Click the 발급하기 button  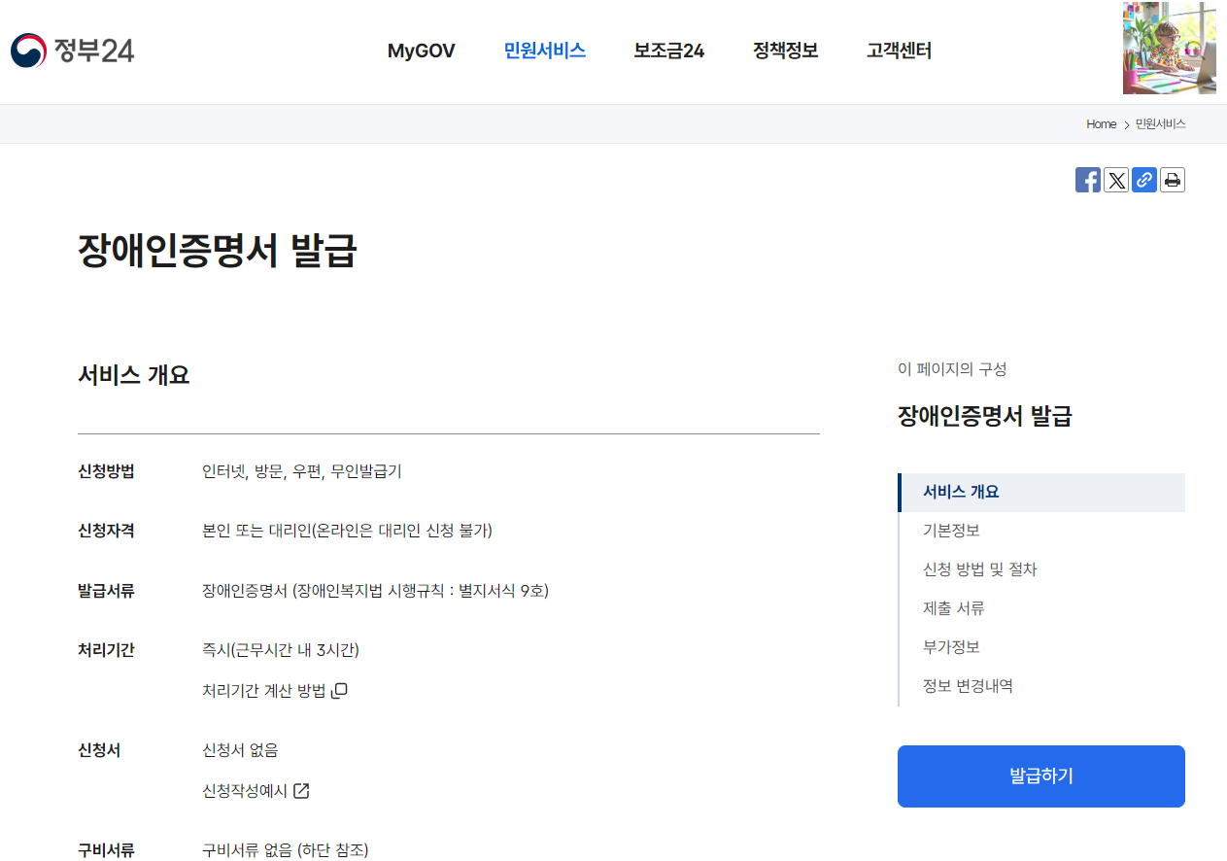coord(1040,775)
